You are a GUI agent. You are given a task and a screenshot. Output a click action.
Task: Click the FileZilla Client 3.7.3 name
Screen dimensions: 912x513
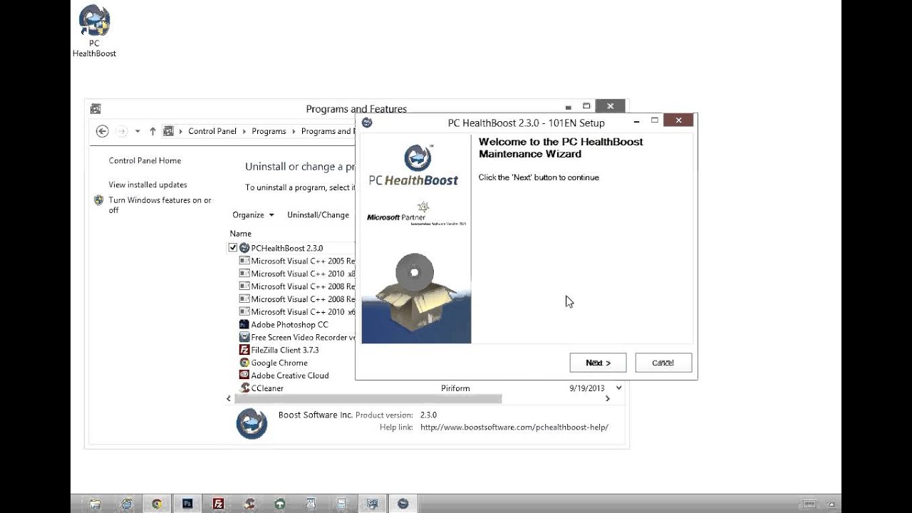click(x=285, y=350)
